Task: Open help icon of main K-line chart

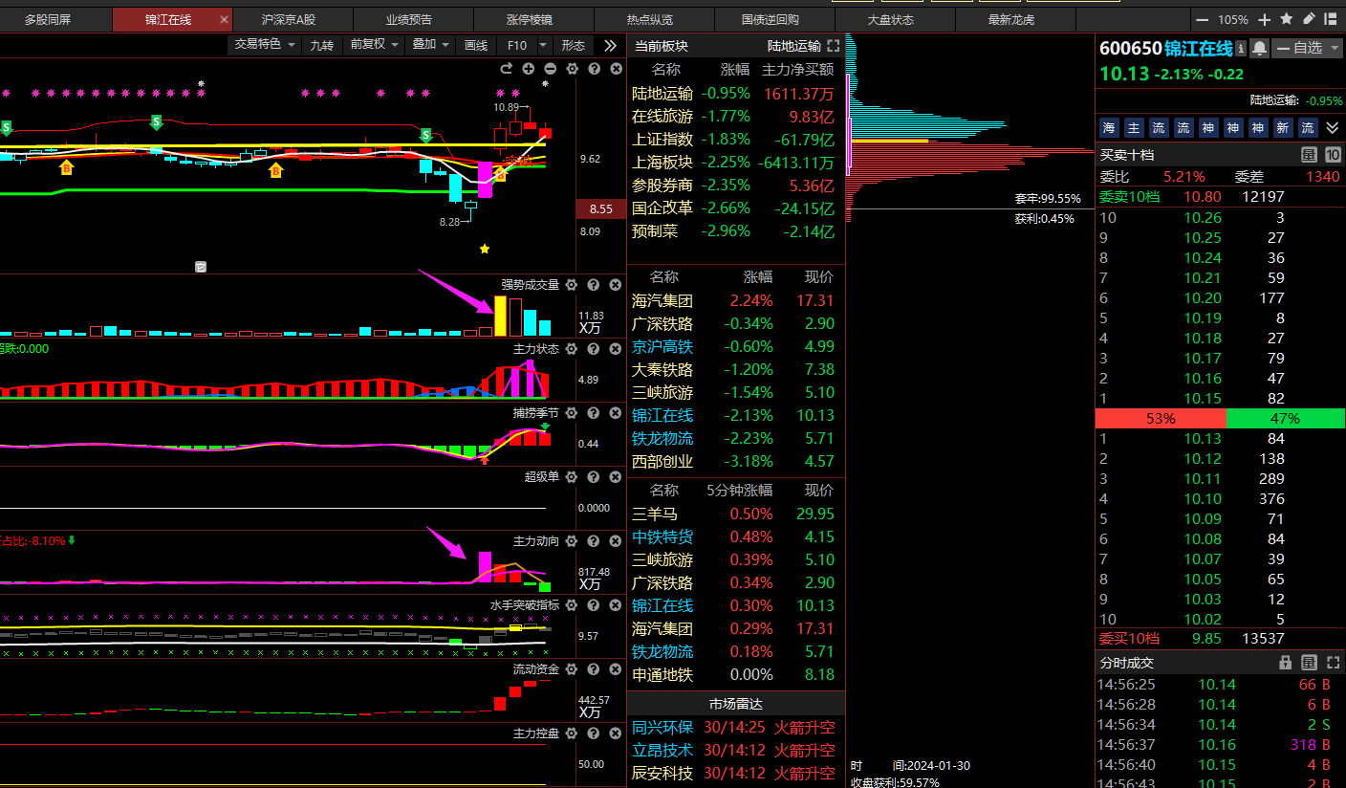Action: point(594,69)
